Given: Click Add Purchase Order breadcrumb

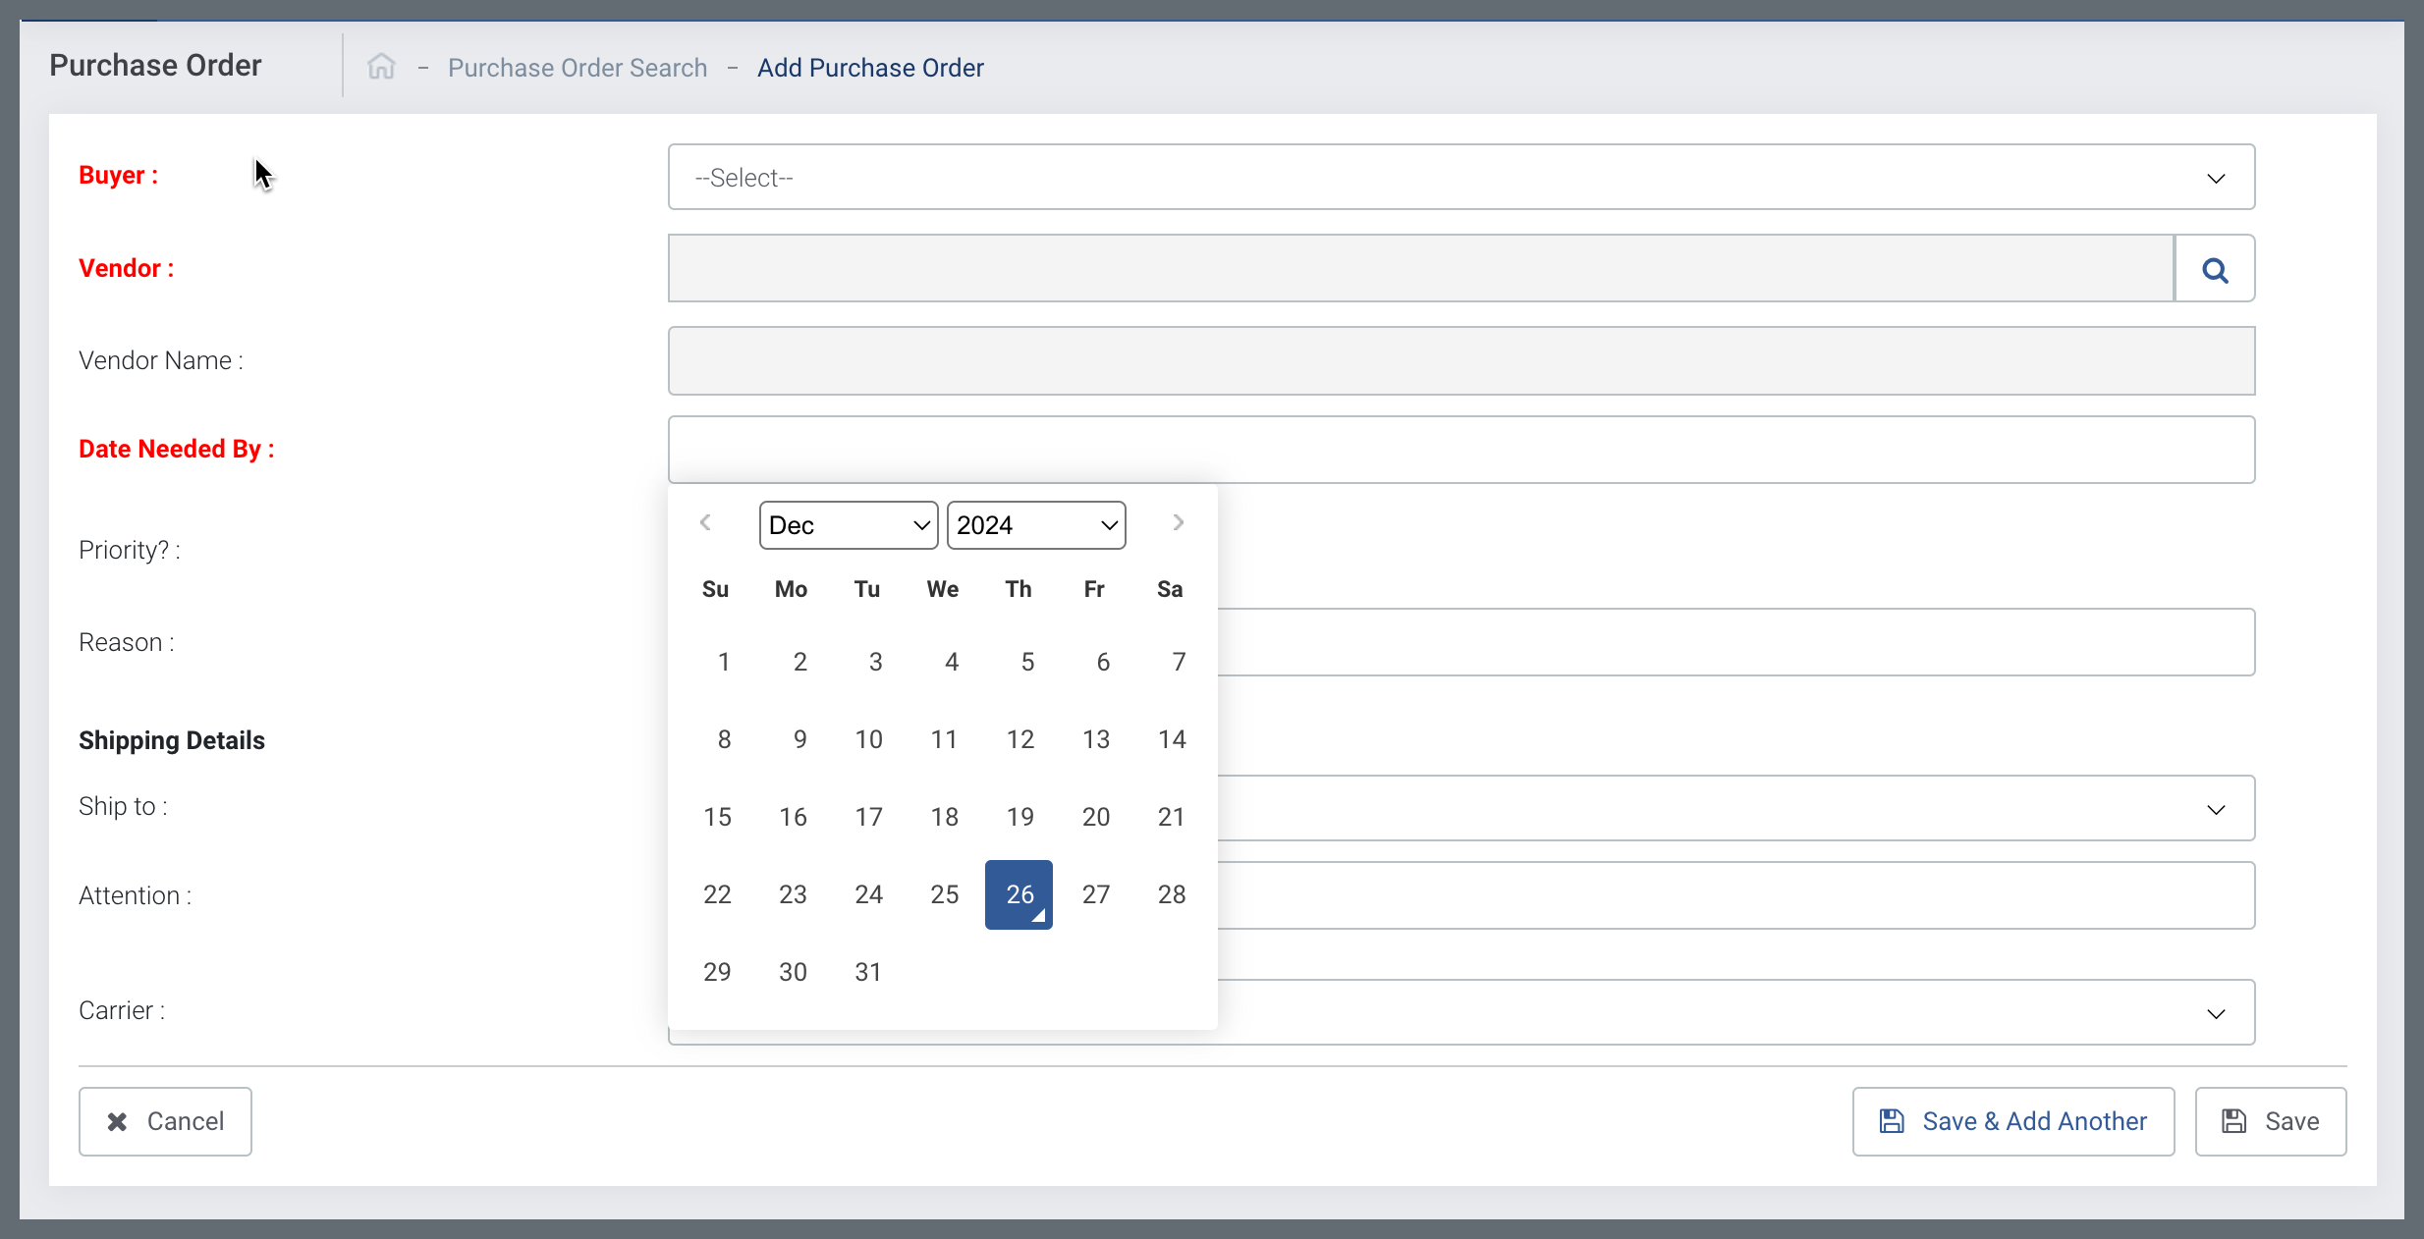Looking at the screenshot, I should 870,68.
